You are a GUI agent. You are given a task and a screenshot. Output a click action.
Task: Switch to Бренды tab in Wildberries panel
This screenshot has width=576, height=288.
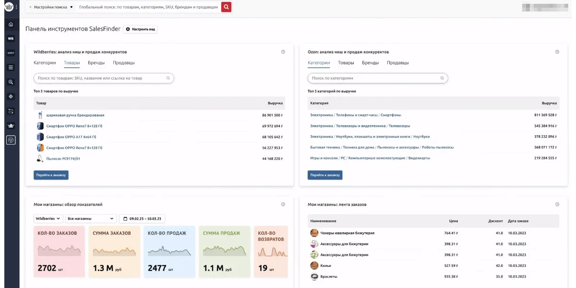point(96,63)
